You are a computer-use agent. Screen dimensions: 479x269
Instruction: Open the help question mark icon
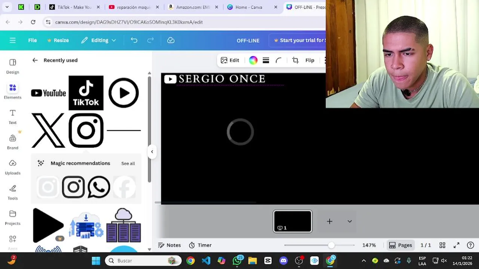point(471,245)
